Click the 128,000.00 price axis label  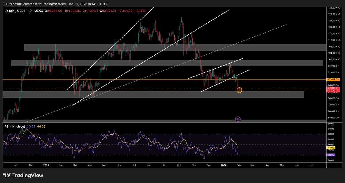tap(334, 14)
